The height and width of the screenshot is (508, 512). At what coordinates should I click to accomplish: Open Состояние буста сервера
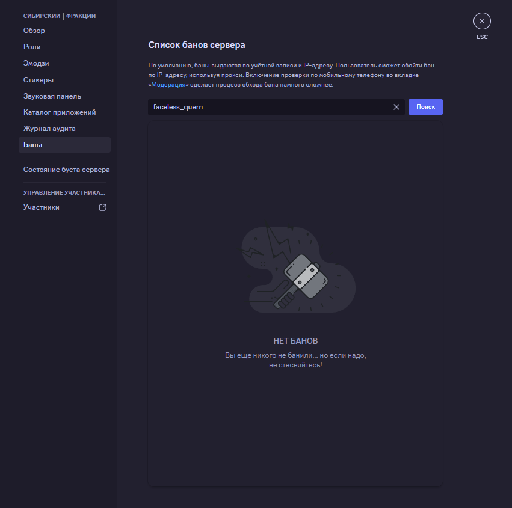66,170
